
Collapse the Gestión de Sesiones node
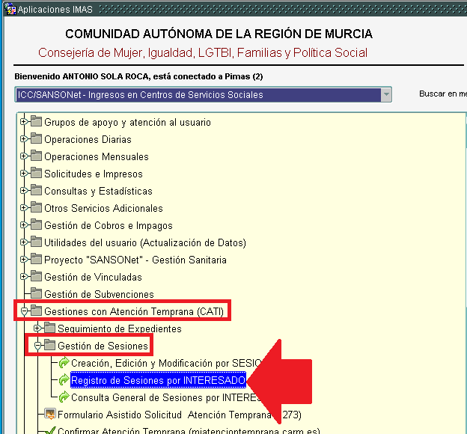pos(37,346)
